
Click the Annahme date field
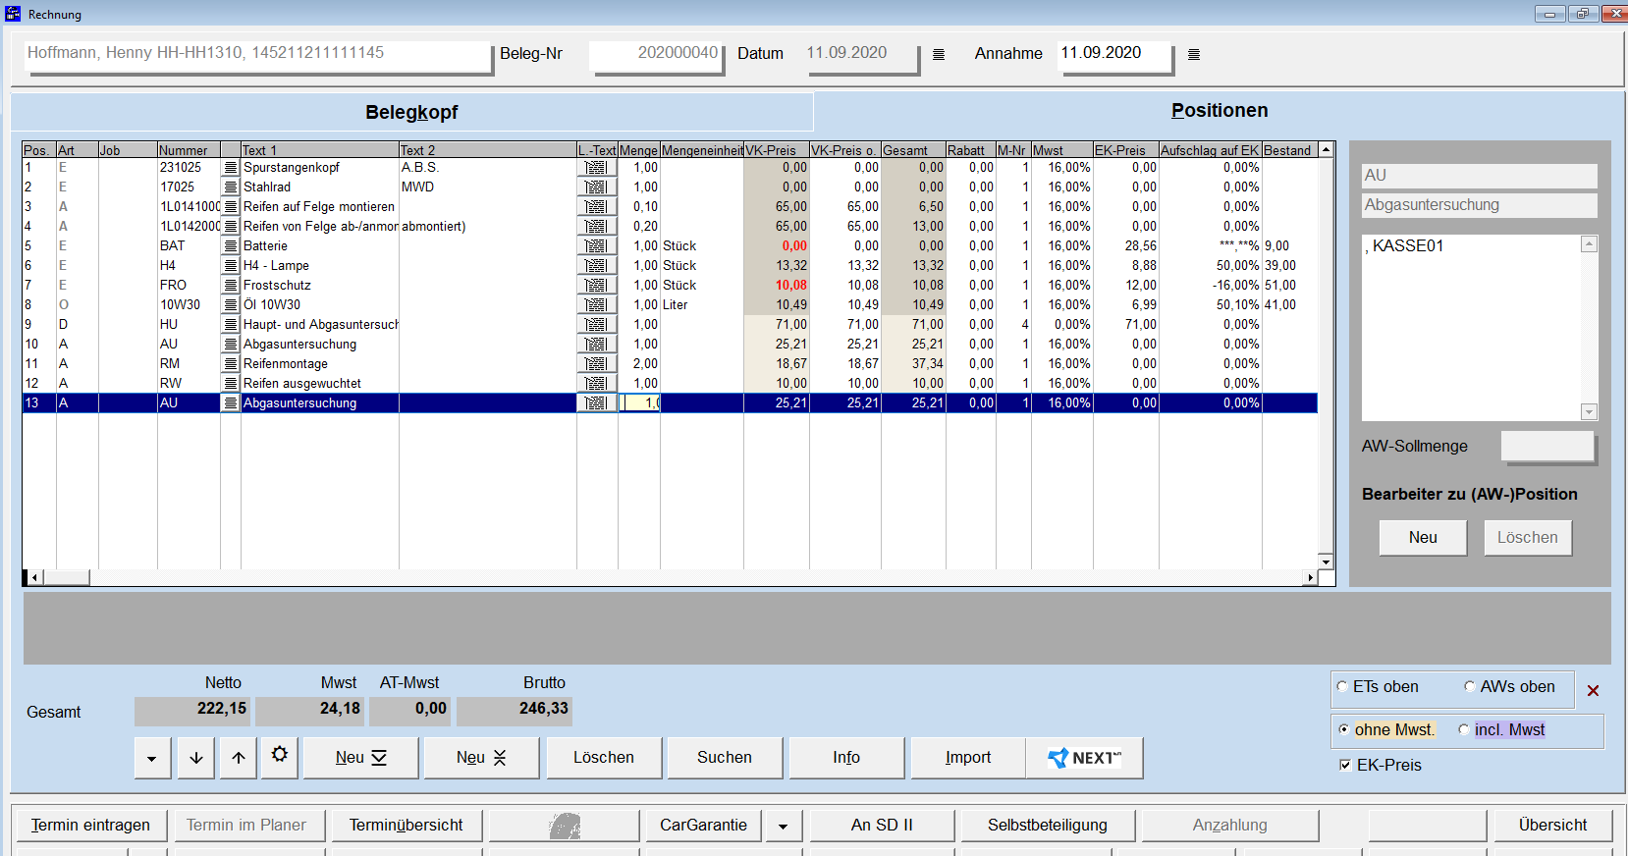click(x=1115, y=54)
